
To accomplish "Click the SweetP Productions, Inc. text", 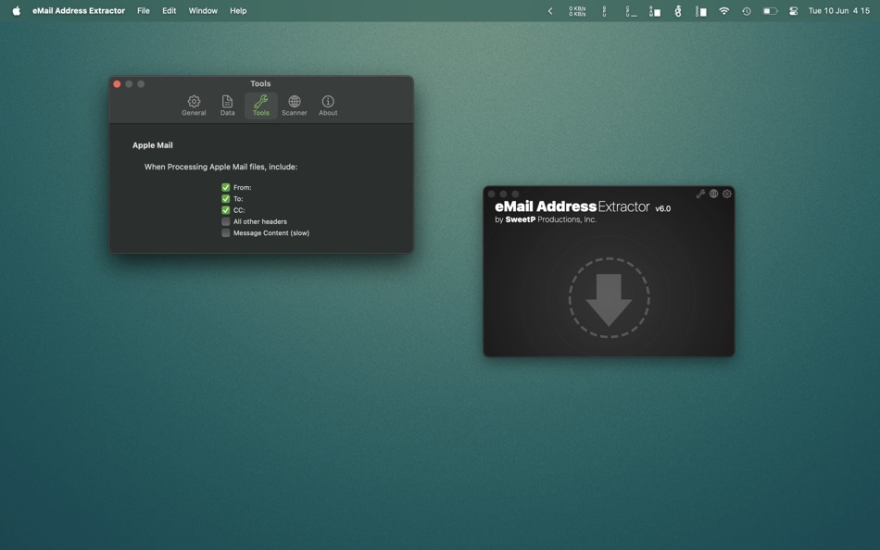I will coord(550,219).
